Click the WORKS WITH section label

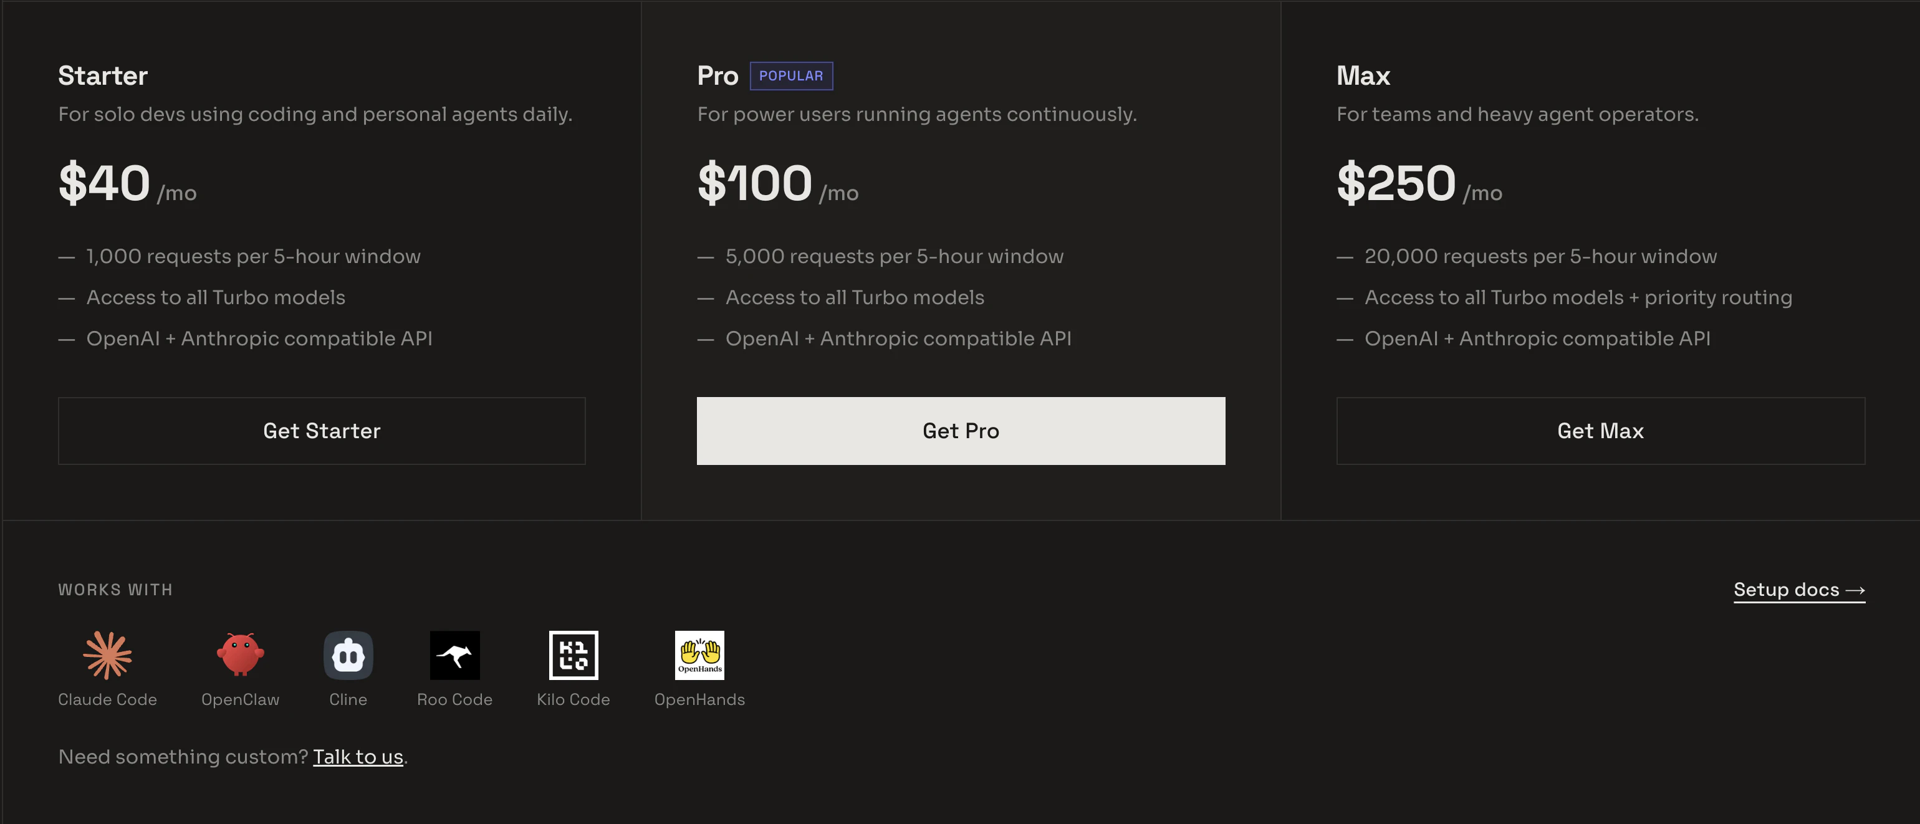pyautogui.click(x=115, y=589)
